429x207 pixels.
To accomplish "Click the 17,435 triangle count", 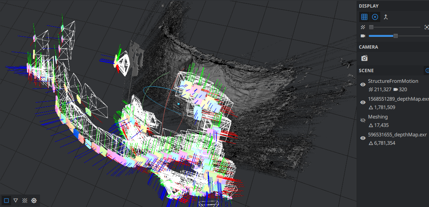I will pos(381,125).
